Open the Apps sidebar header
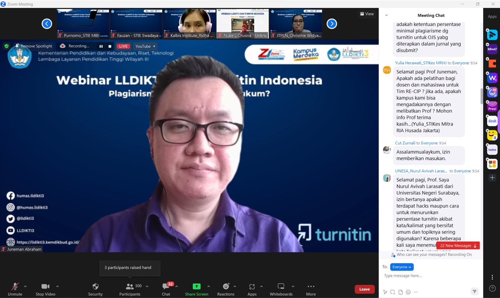 [x=492, y=16]
